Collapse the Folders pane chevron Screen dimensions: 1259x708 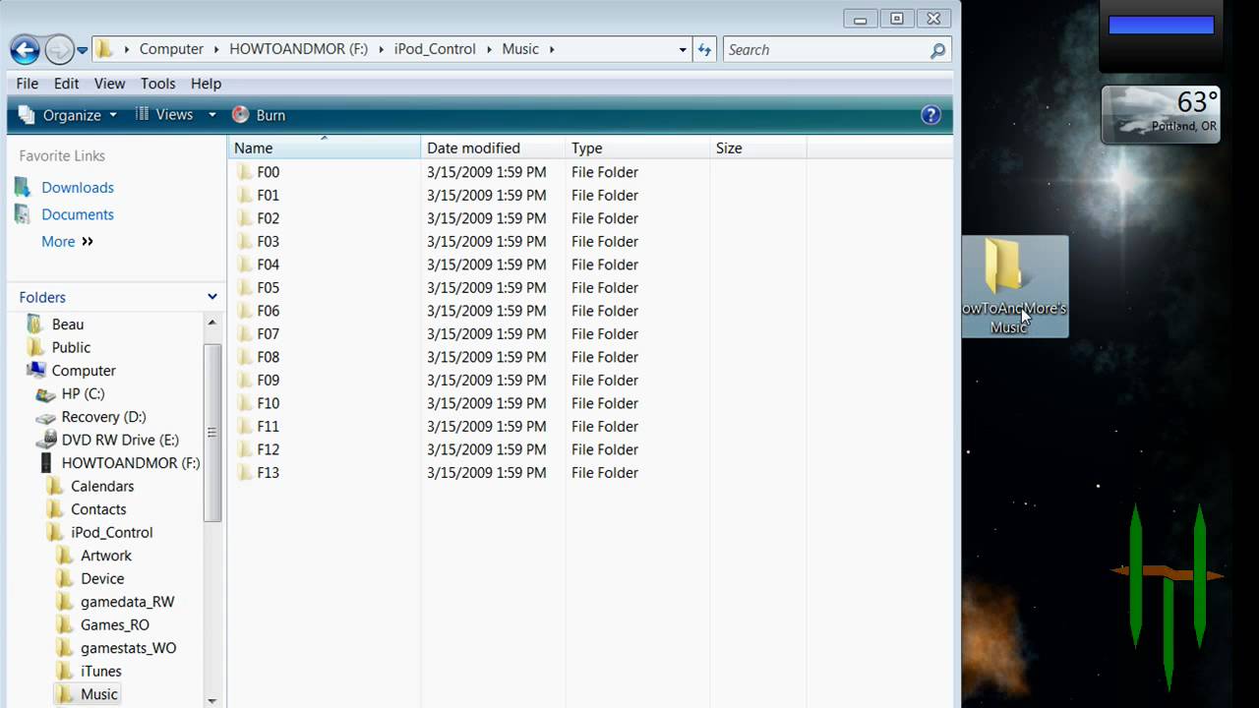click(211, 297)
